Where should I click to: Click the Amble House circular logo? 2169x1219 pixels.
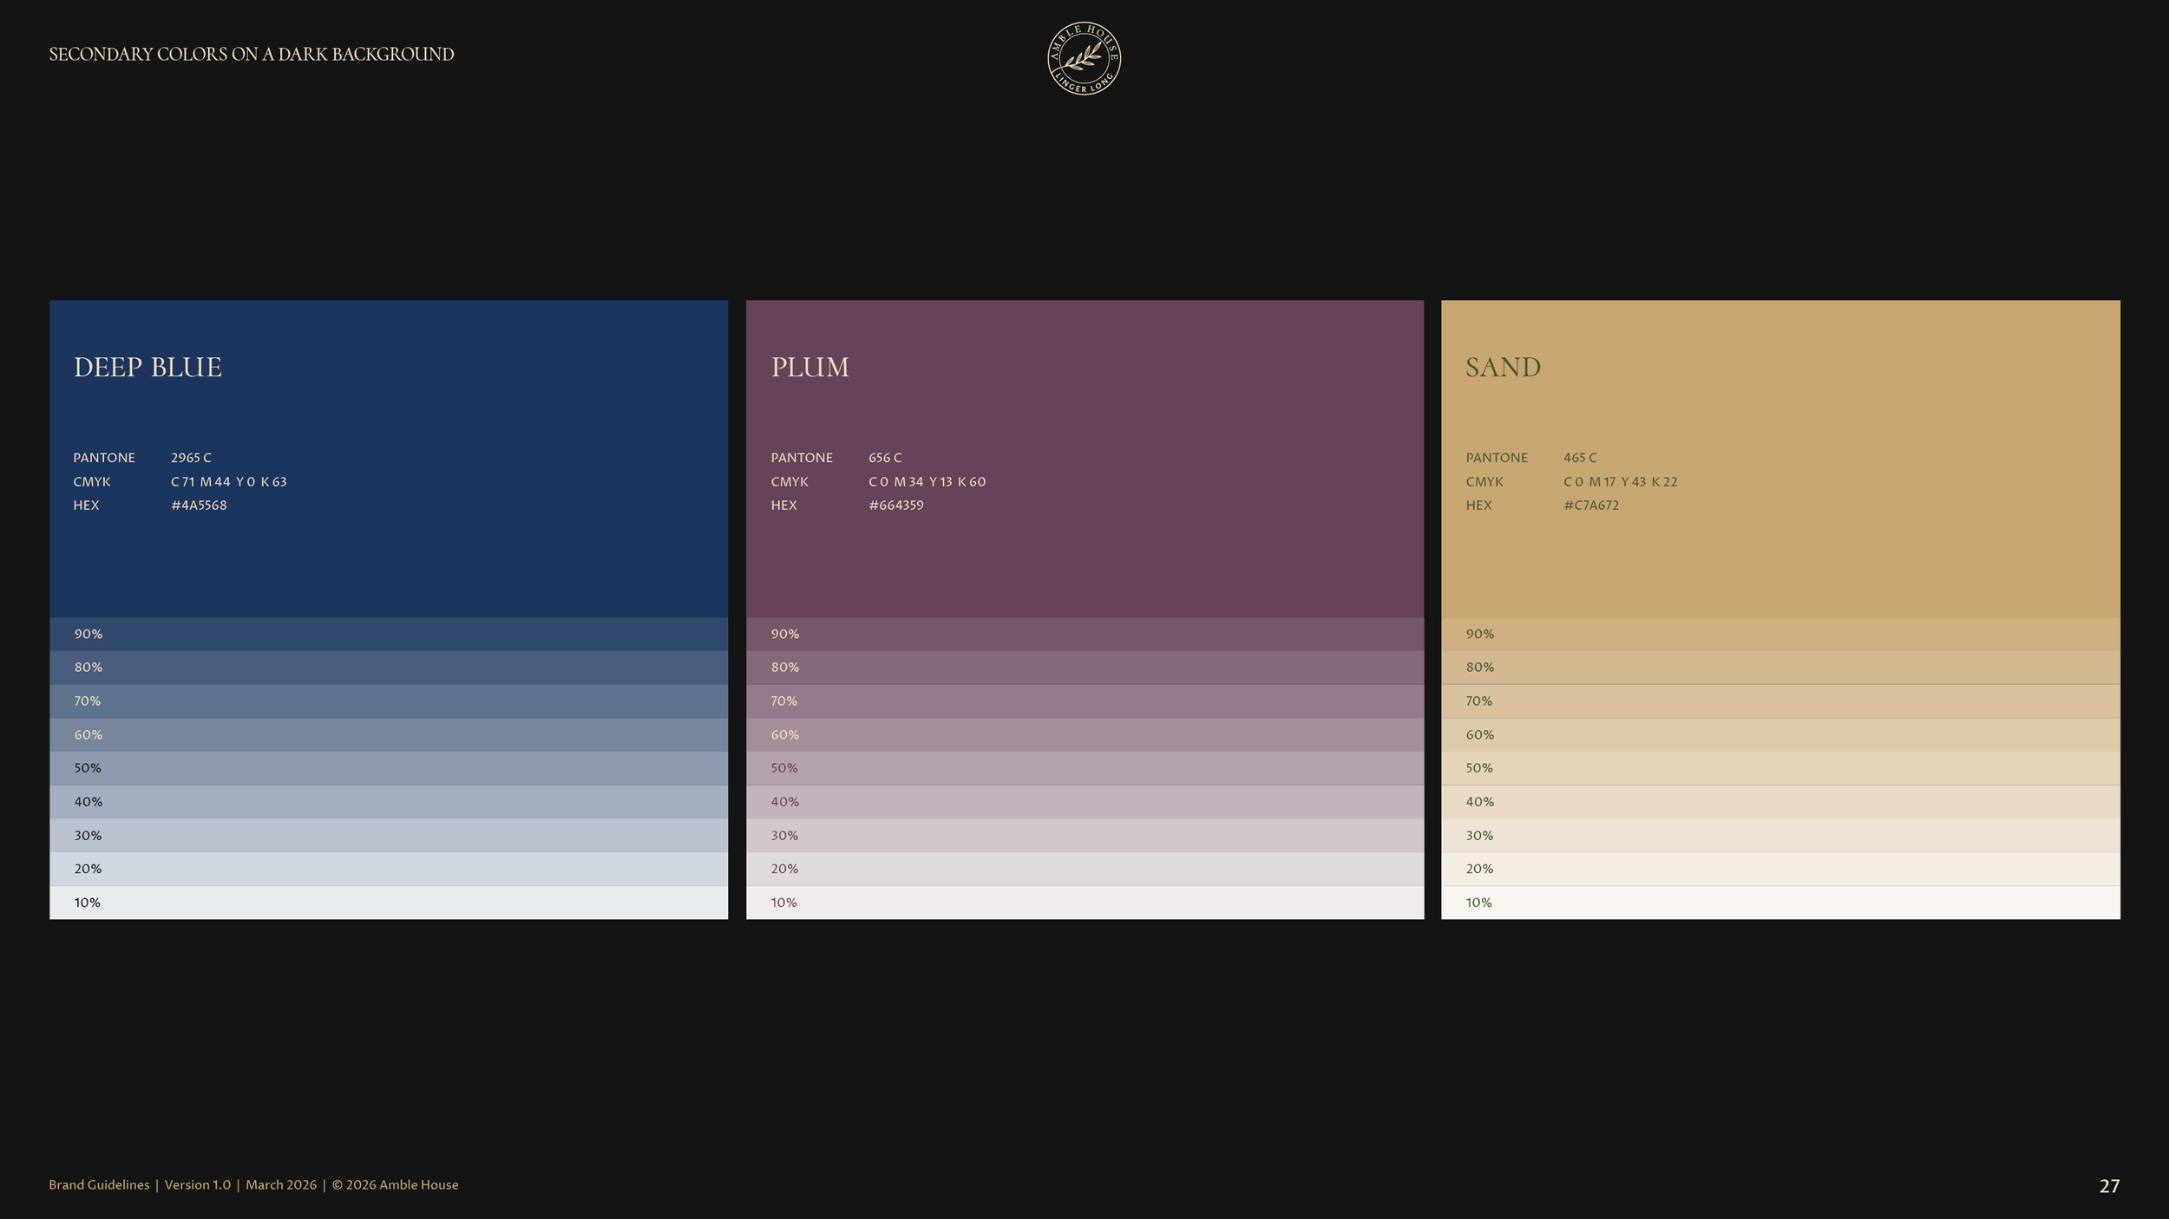tap(1084, 58)
